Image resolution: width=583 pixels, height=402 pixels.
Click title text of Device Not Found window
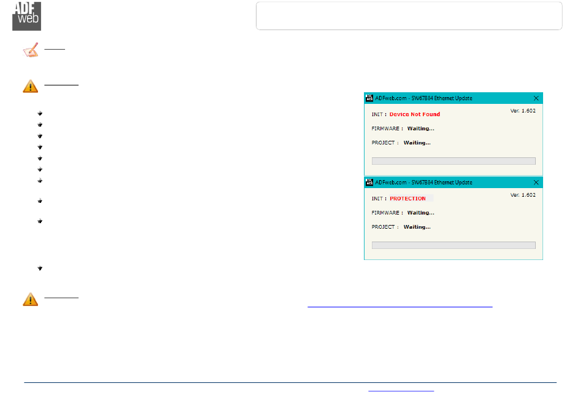(423, 98)
